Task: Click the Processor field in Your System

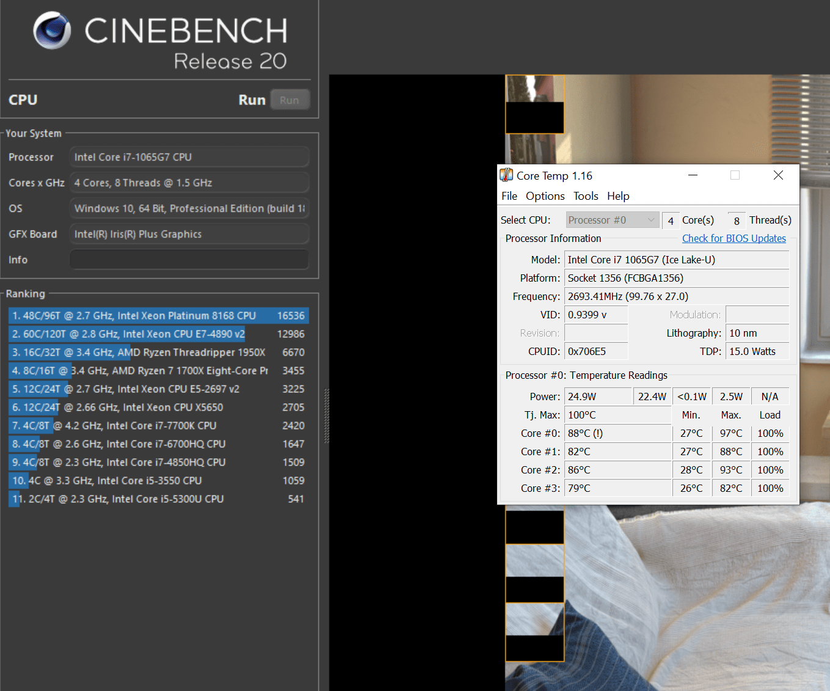Action: point(189,157)
